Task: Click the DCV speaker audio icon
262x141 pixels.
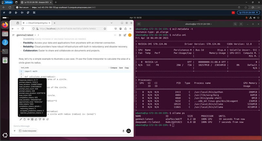Action: point(22,12)
